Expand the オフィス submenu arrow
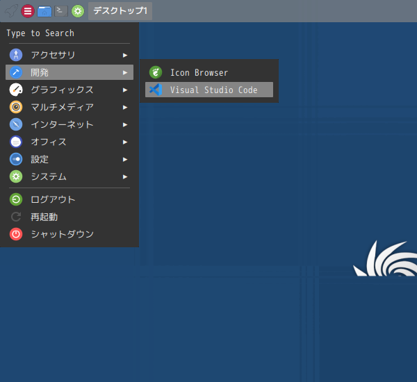The width and height of the screenshot is (417, 382). tap(125, 142)
